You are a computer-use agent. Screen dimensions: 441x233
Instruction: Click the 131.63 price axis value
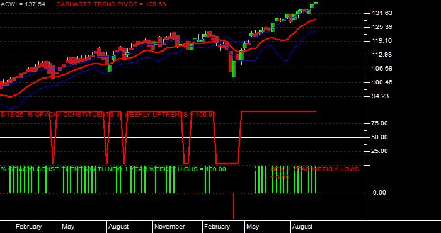pyautogui.click(x=382, y=13)
